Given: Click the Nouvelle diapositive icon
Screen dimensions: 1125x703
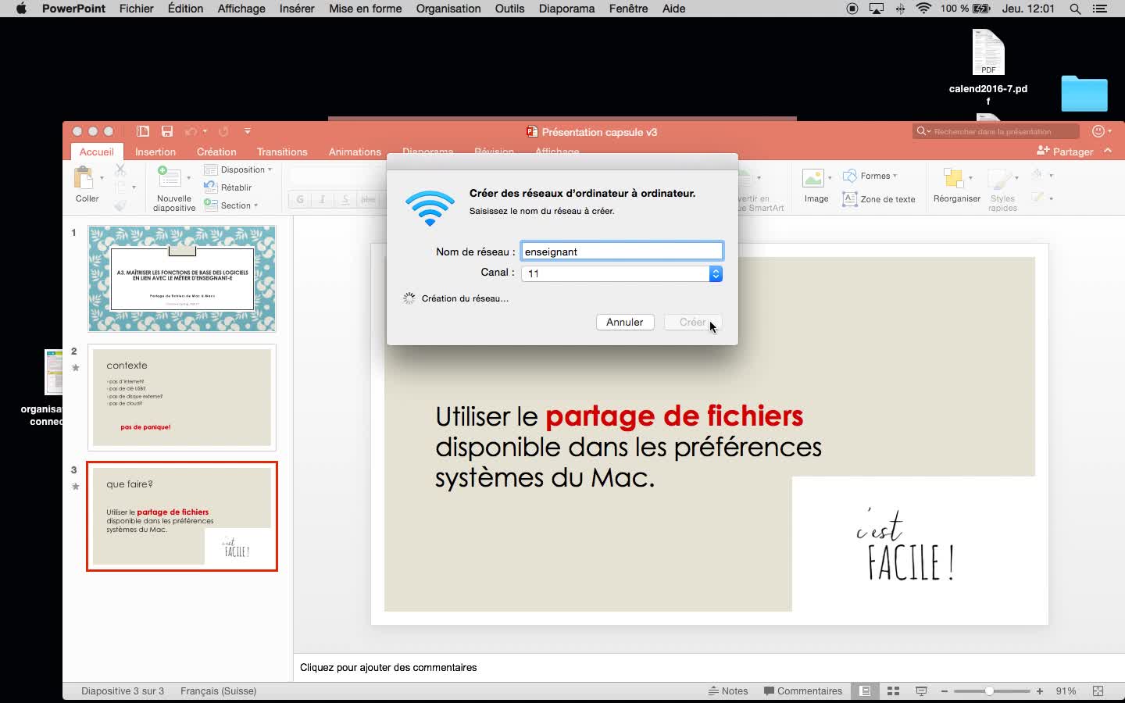Looking at the screenshot, I should tap(170, 179).
